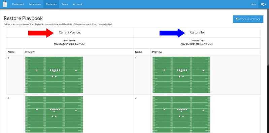Viewport: 269px width, 133px height.
Task: Click the Preview header in right table
Action: click(157, 52)
